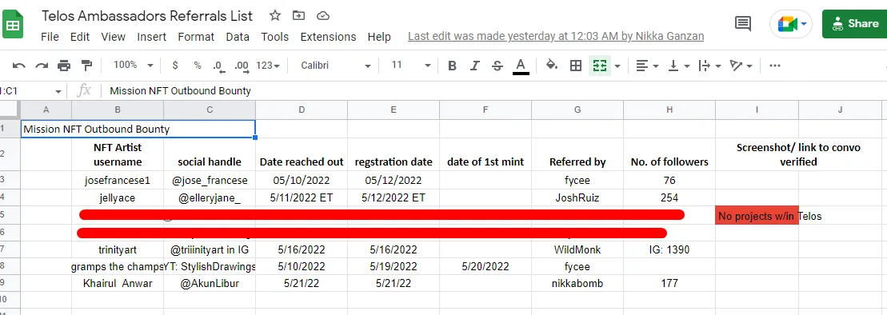The image size is (887, 315).
Task: Open the comment history icon
Action: pos(743,24)
